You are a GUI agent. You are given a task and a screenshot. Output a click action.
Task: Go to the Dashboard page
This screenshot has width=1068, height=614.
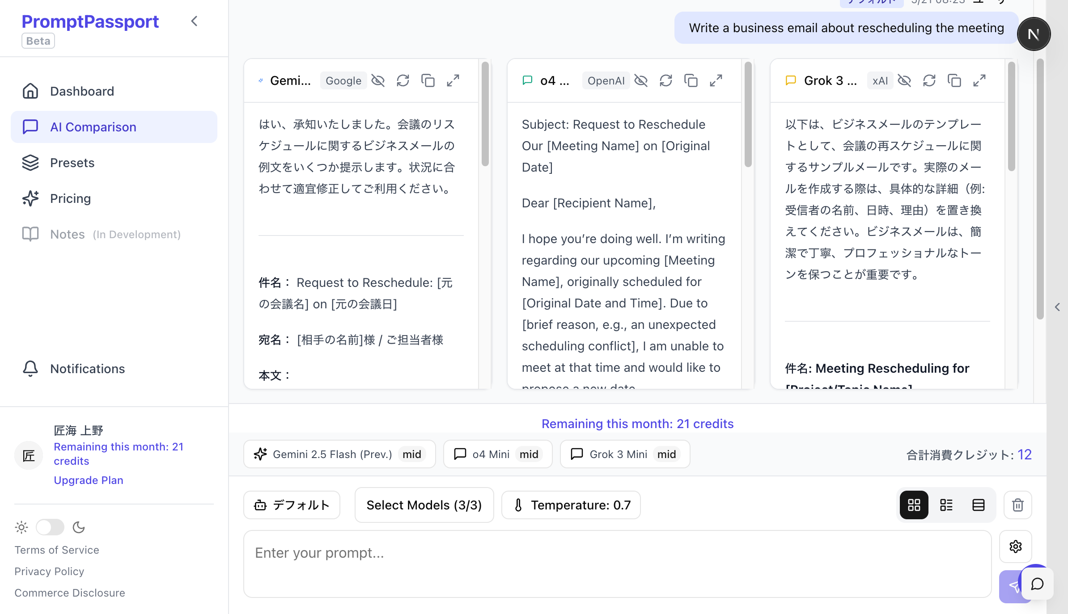(82, 91)
